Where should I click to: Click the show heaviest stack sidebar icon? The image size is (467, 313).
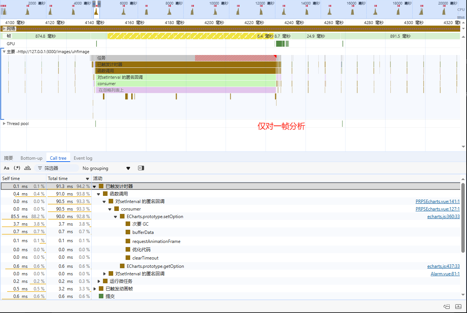(x=141, y=168)
